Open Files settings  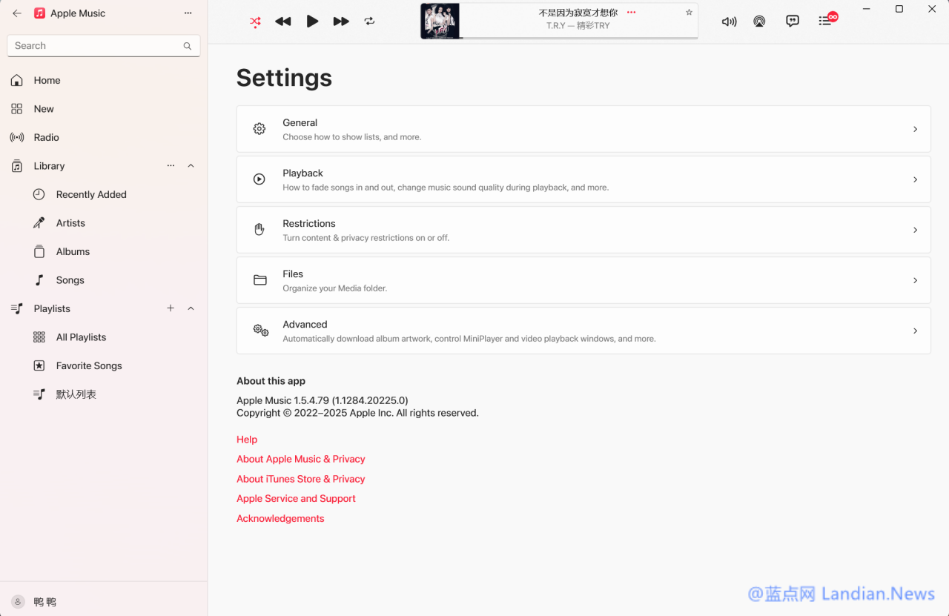coord(583,280)
